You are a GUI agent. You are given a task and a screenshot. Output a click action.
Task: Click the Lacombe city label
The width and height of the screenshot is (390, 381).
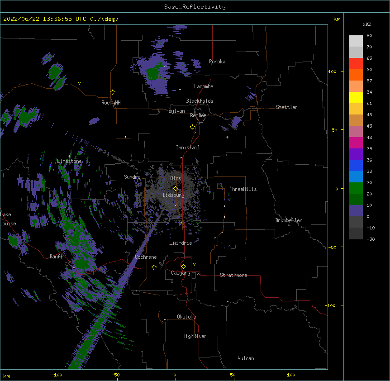click(x=204, y=86)
